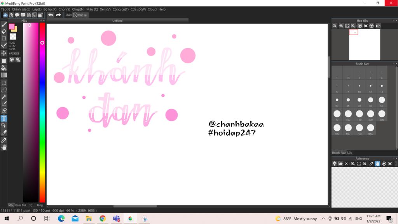Select the rectangular Select tool
This screenshot has width=398, height=224.
pyautogui.click(x=4, y=83)
